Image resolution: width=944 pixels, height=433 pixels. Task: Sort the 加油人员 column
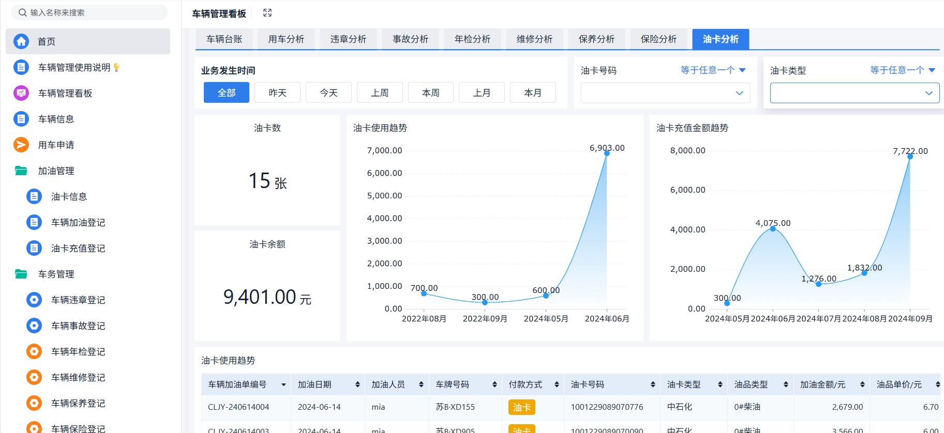tap(421, 384)
